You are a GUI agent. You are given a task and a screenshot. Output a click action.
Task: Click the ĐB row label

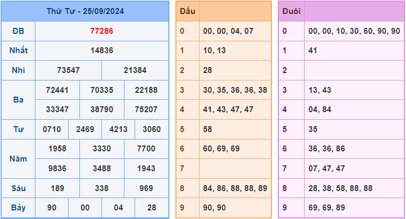(x=18, y=31)
